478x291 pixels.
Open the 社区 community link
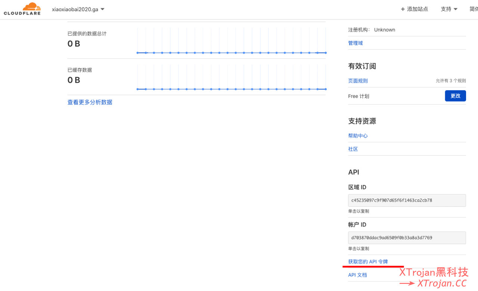point(353,149)
